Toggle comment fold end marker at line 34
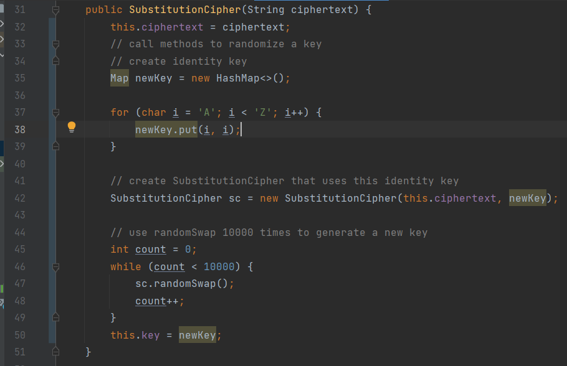 (55, 61)
